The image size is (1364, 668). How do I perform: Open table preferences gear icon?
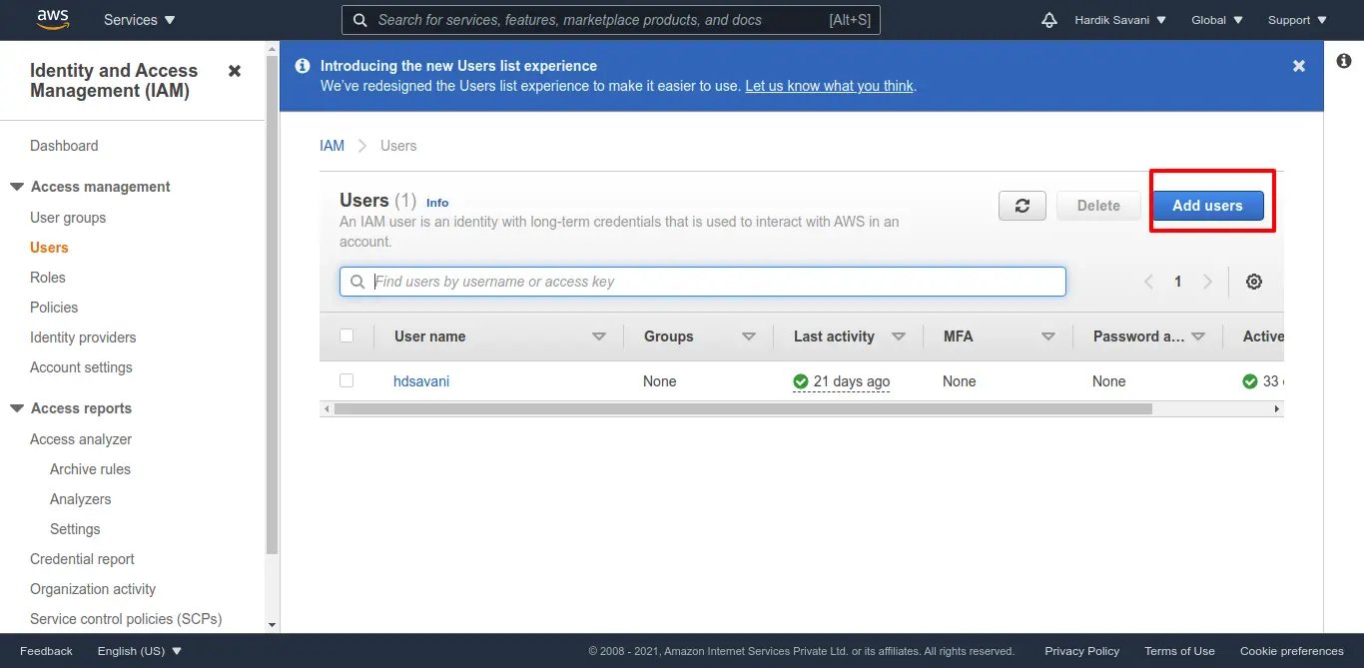1254,282
